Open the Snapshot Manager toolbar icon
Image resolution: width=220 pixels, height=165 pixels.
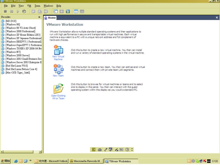(x=46, y=11)
